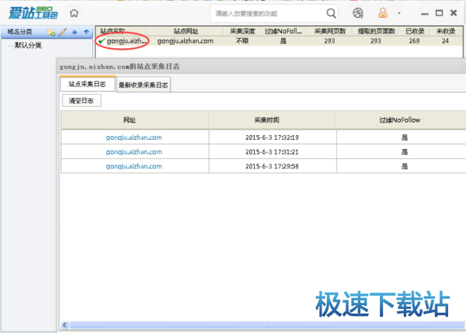Click the pencil edit category icon

[x=63, y=32]
